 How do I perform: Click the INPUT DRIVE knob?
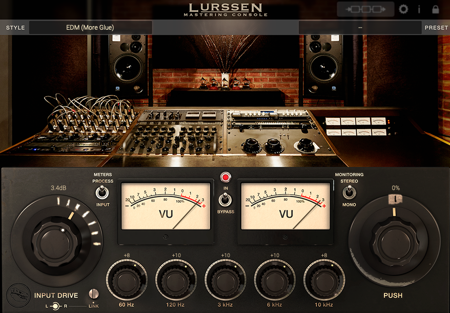pyautogui.click(x=56, y=241)
